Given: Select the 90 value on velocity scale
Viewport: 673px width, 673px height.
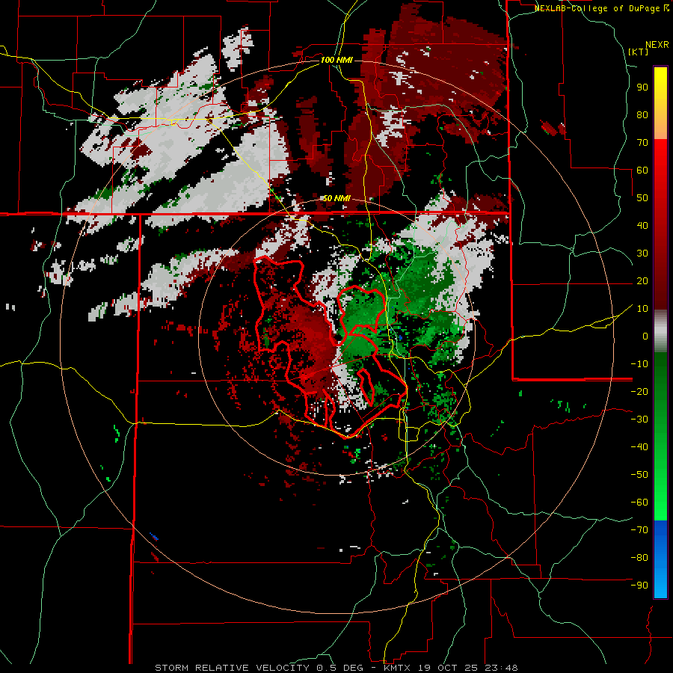Looking at the screenshot, I should 642,87.
